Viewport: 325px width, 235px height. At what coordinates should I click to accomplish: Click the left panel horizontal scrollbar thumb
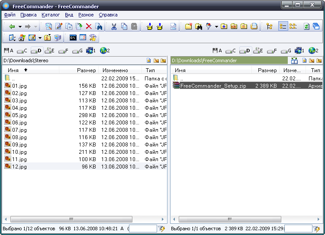(71, 219)
